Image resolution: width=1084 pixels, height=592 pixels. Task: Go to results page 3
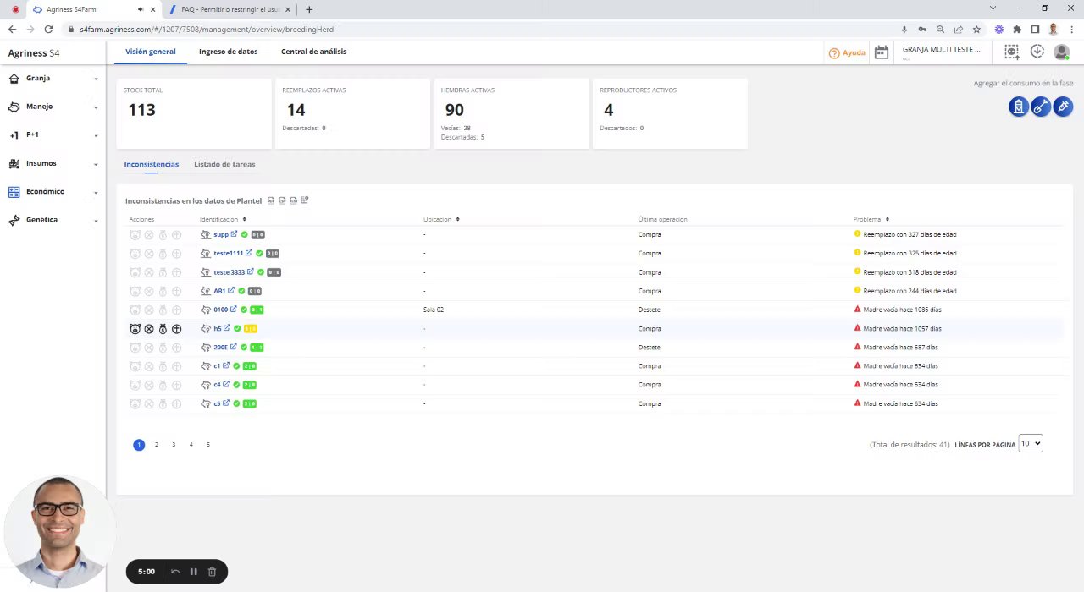point(174,445)
